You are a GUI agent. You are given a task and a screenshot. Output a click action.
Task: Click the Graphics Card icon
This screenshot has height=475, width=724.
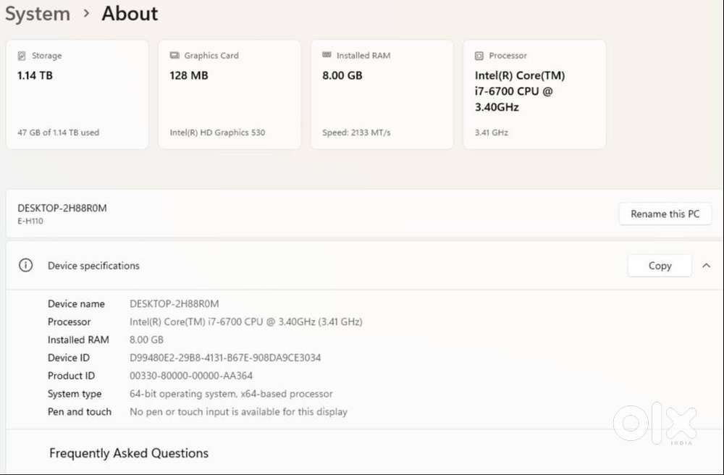click(174, 56)
